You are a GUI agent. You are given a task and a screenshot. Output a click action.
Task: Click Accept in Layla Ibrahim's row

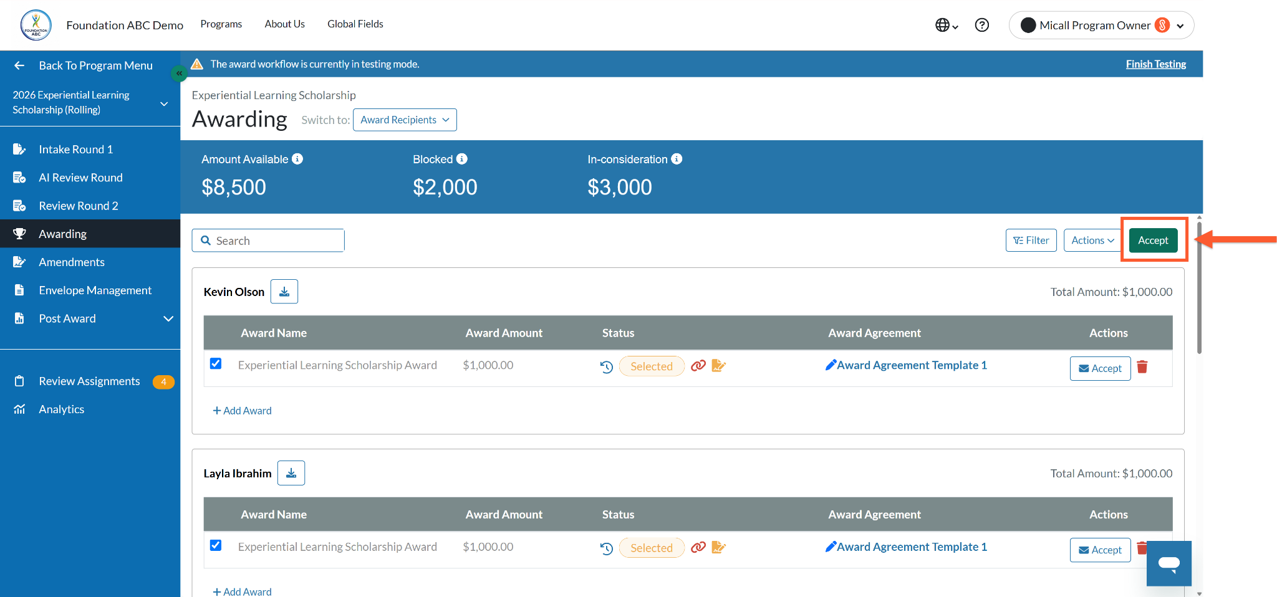[1101, 550]
